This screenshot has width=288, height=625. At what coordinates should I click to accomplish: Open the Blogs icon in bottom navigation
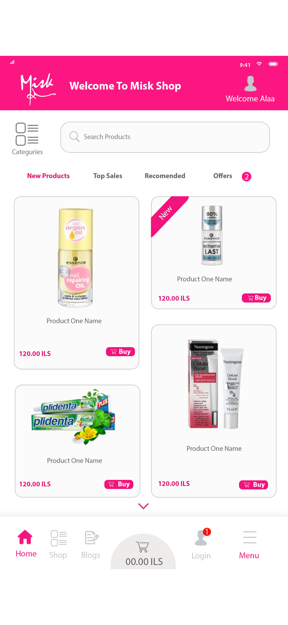click(92, 538)
